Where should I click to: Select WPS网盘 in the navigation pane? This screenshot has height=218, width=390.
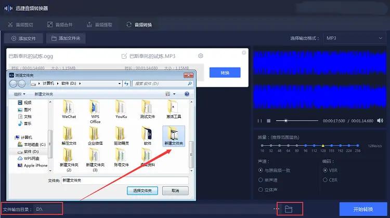[x=29, y=158]
